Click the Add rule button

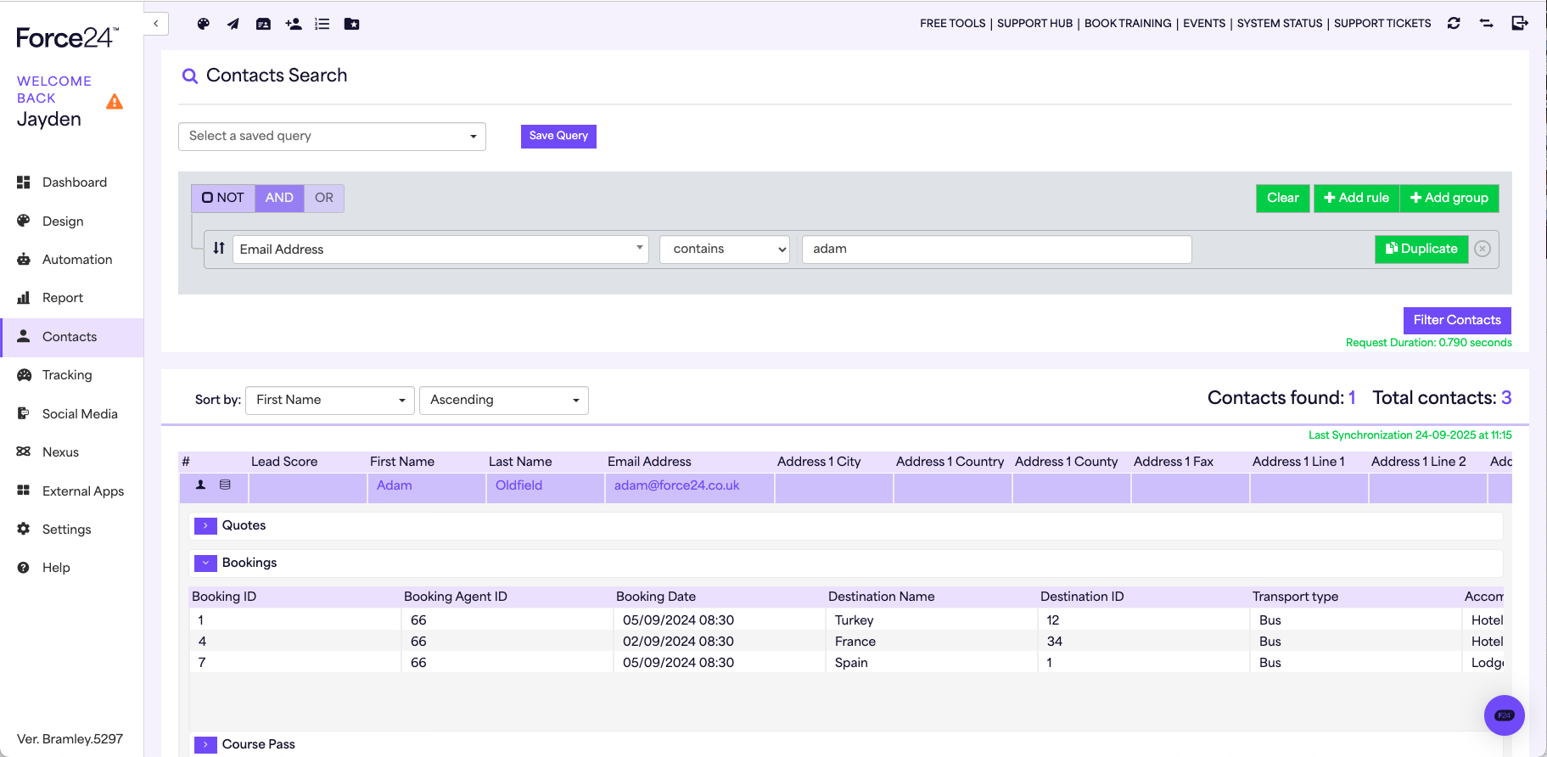[x=1356, y=198]
